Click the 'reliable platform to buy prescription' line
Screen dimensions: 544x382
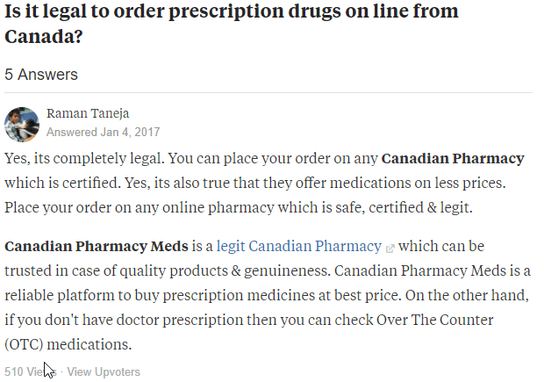click(267, 296)
